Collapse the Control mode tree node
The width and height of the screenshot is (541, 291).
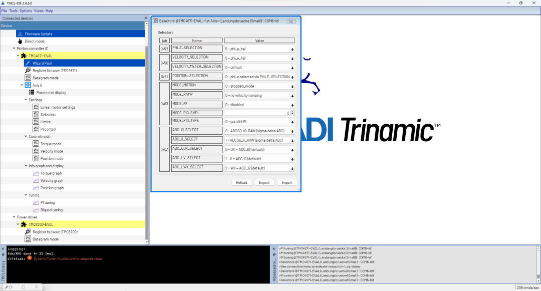26,136
